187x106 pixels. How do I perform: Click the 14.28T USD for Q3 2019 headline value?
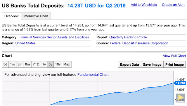click(x=96, y=6)
